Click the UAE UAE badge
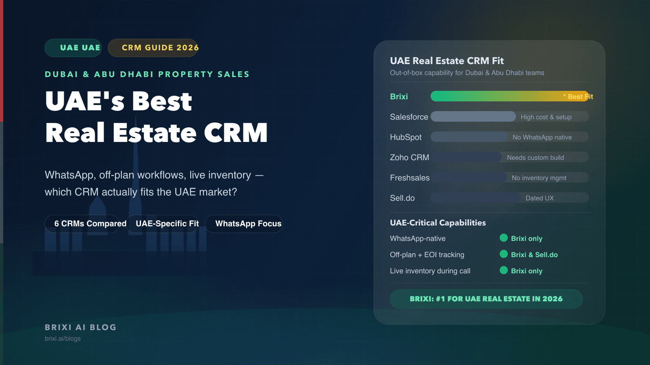 73,48
